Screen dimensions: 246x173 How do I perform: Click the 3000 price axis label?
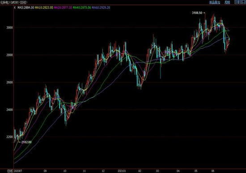pos(9,28)
